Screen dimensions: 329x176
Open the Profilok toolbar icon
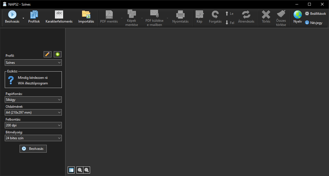click(x=34, y=14)
